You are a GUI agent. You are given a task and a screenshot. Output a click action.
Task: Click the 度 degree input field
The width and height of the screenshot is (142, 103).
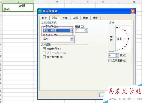(x=112, y=55)
